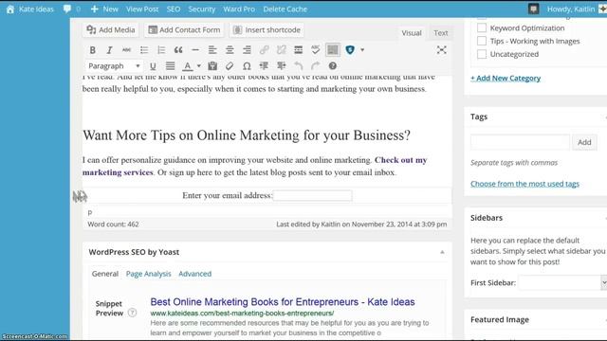Toggle bold formatting in editor toolbar
The image size is (607, 341).
(x=93, y=50)
